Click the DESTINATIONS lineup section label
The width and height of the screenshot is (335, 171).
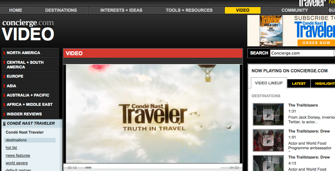click(x=266, y=96)
